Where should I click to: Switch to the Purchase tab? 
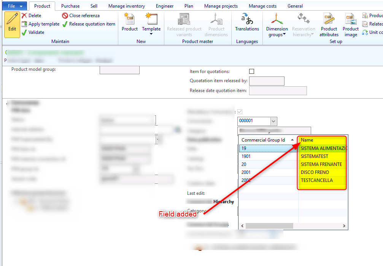(70, 6)
